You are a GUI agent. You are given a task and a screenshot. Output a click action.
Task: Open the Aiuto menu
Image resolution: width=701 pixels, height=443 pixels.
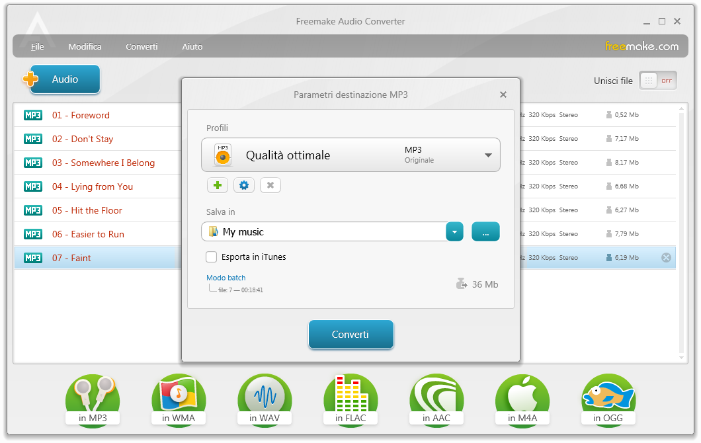[192, 46]
